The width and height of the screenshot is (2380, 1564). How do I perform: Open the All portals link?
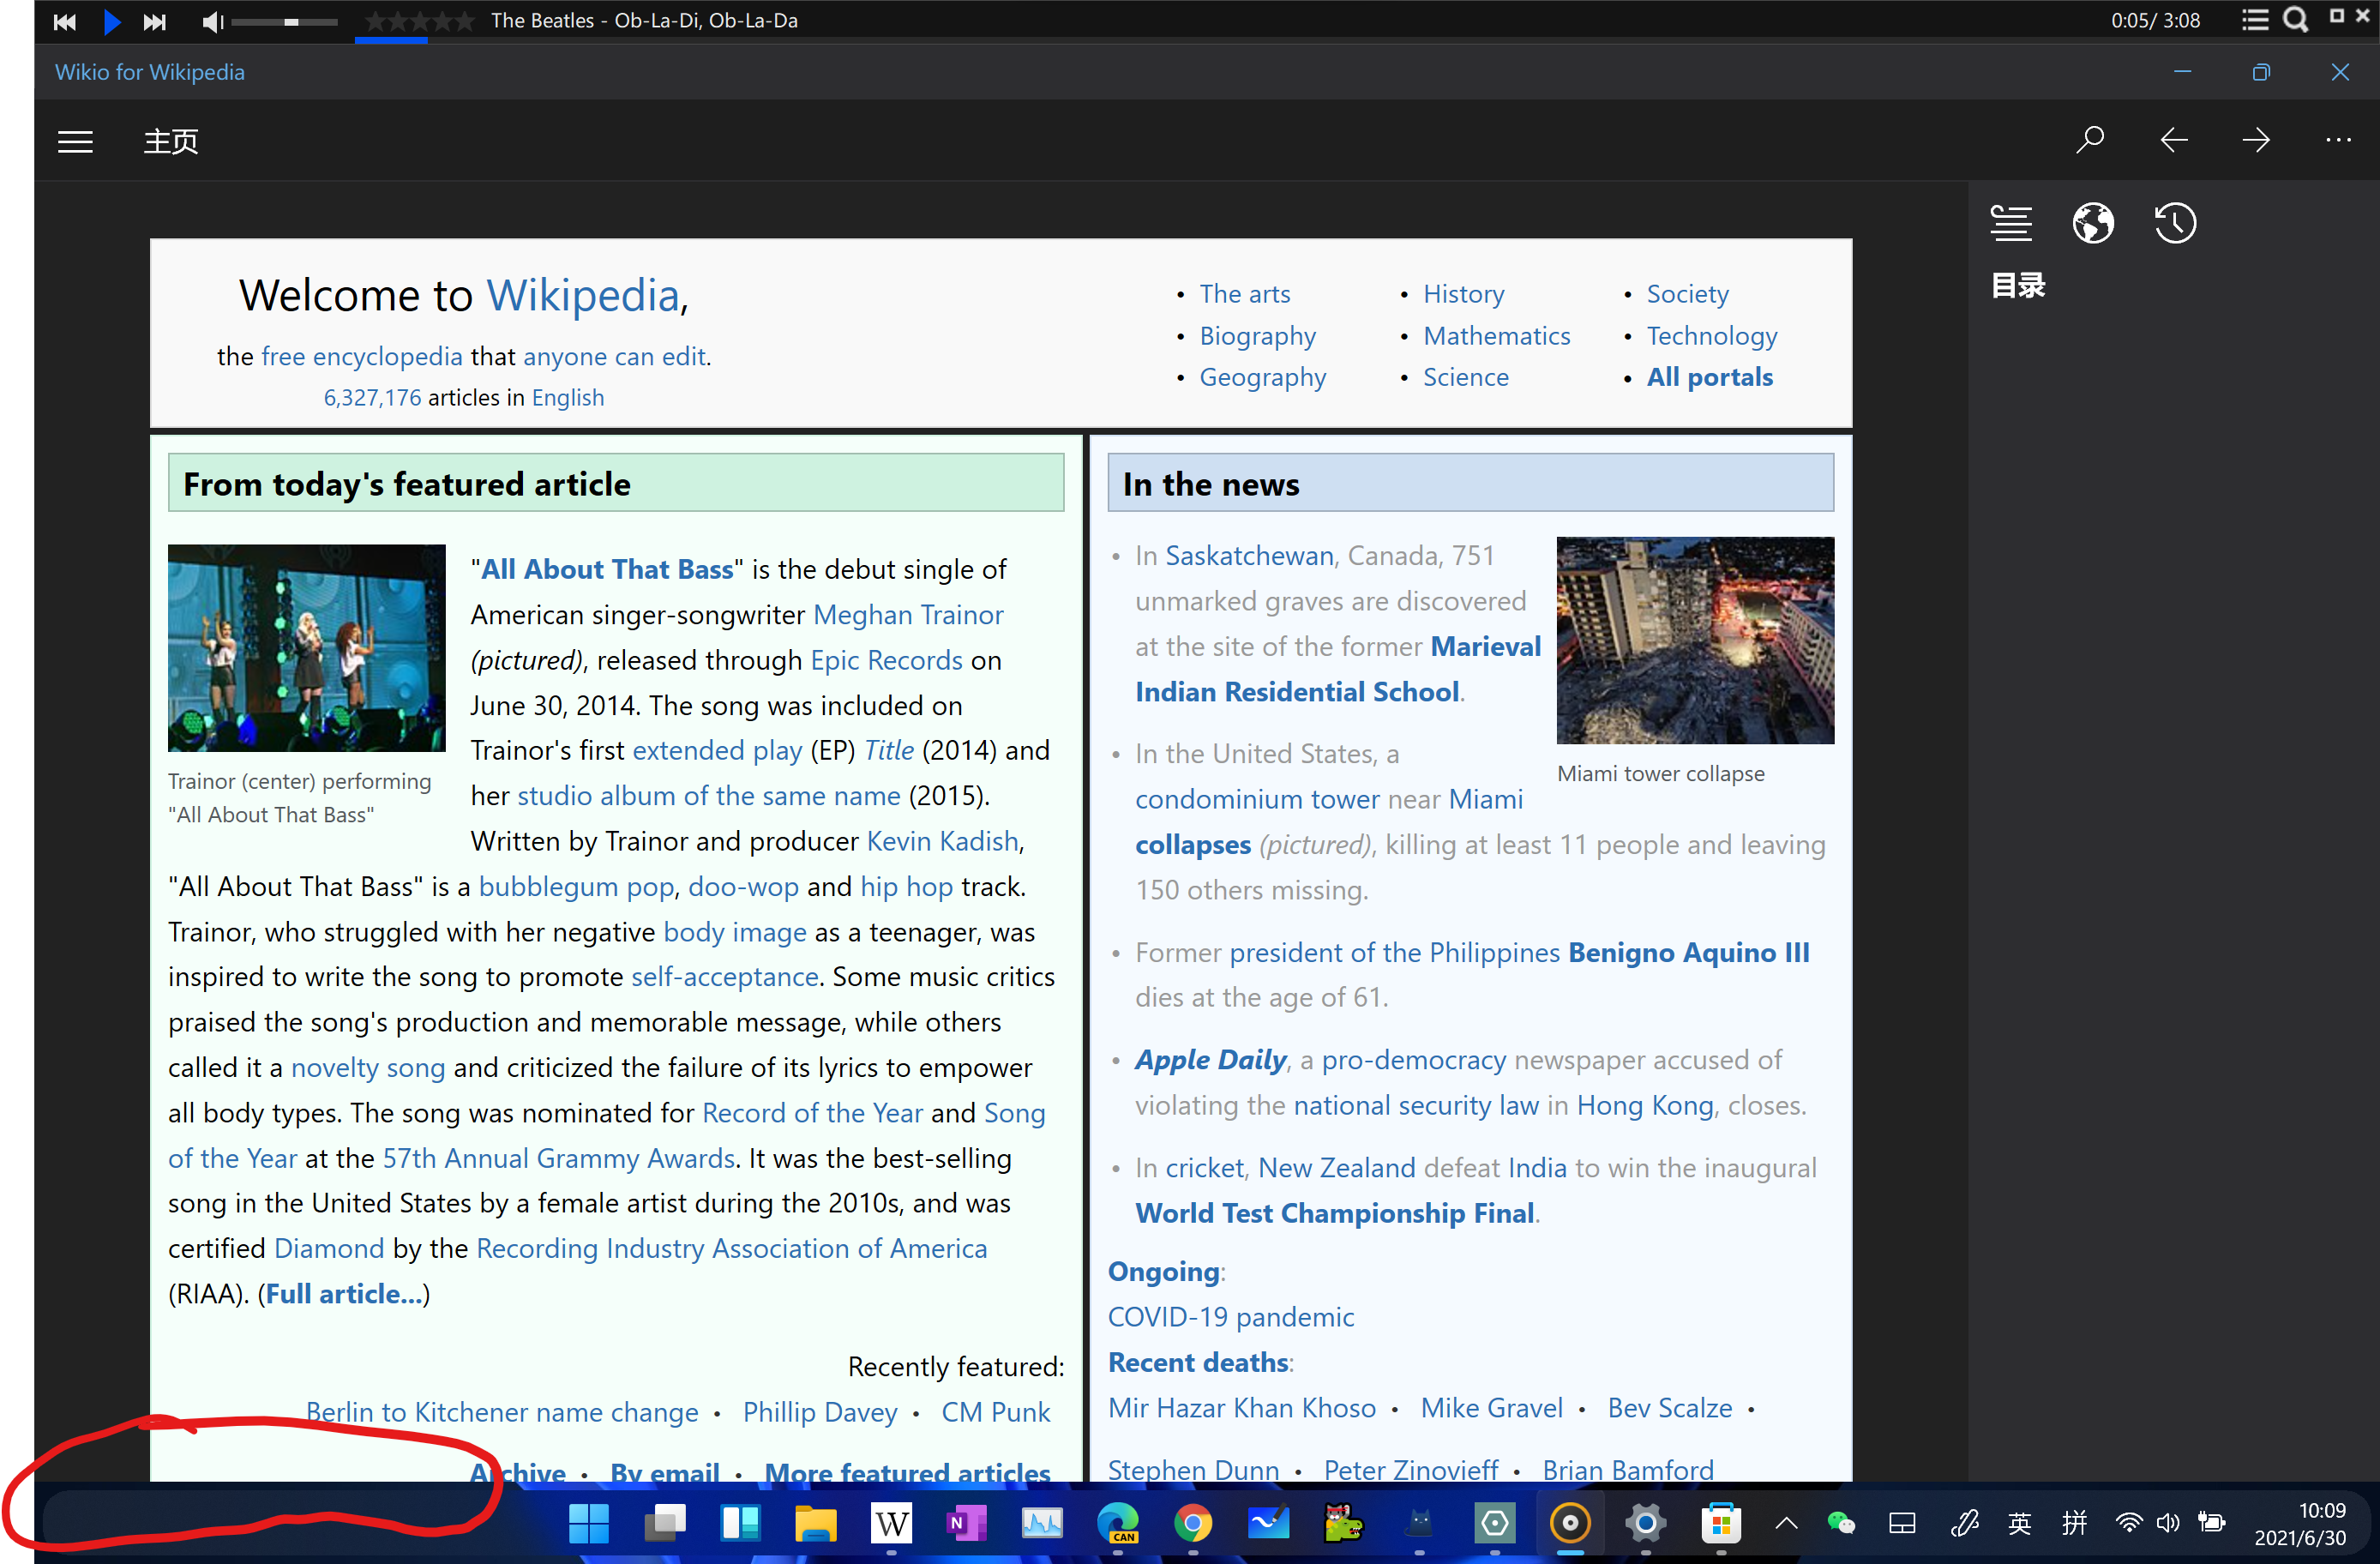coord(1709,377)
